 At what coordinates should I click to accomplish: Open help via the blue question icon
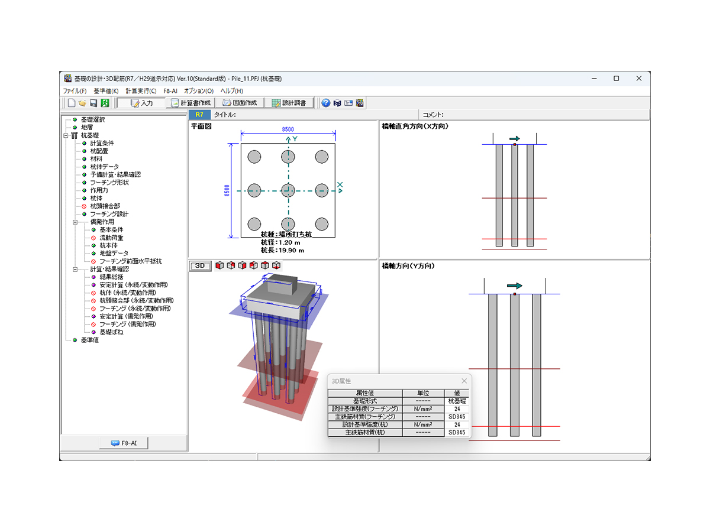pyautogui.click(x=325, y=103)
